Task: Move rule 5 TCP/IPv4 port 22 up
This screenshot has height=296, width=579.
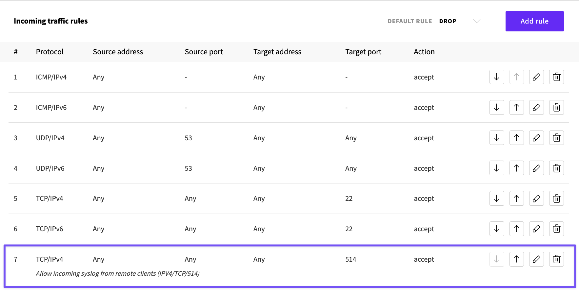Action: pos(517,198)
